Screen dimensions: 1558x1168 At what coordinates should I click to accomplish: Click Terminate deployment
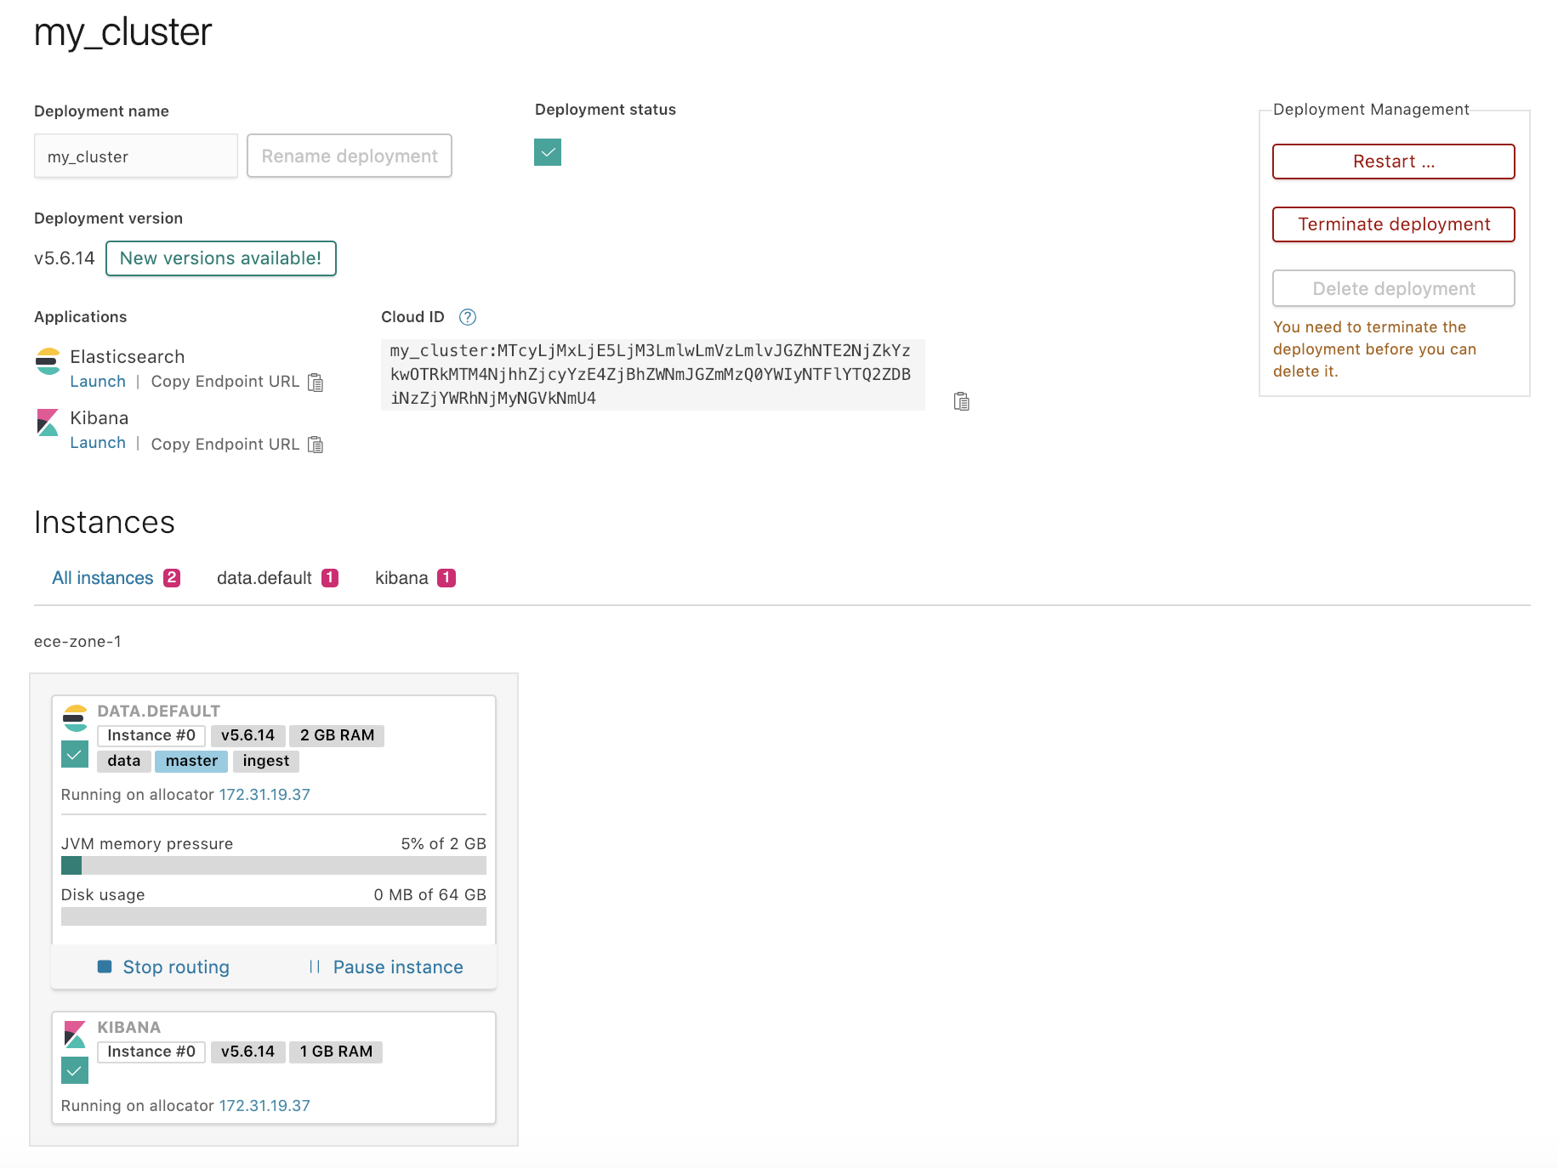1394,224
